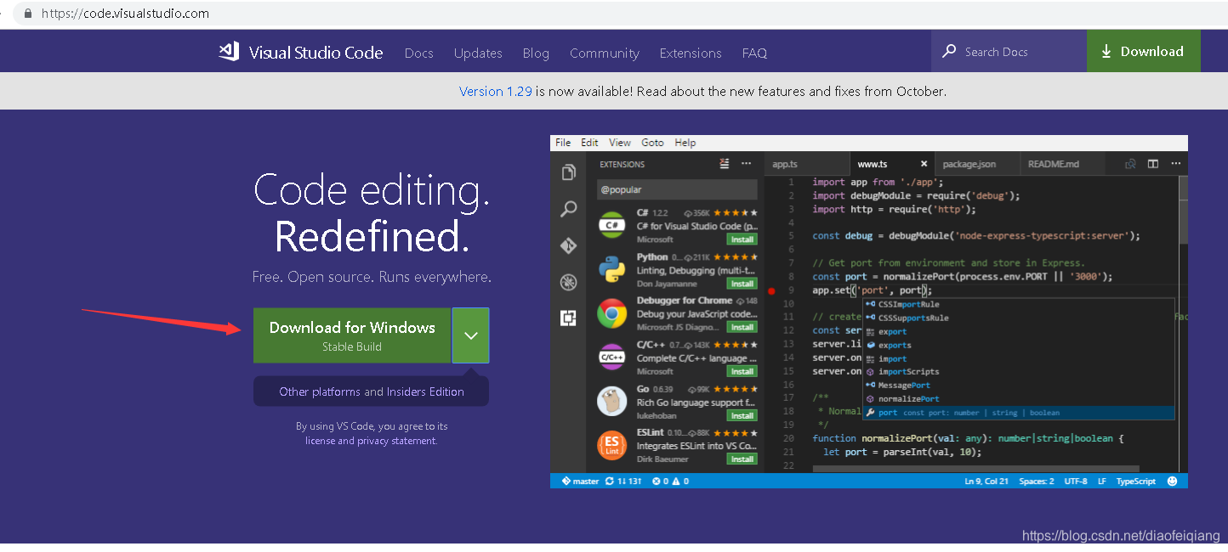Screen dimensions: 1228x552
Task: Click the open preview icon in editor toolbar
Action: [x=1131, y=164]
